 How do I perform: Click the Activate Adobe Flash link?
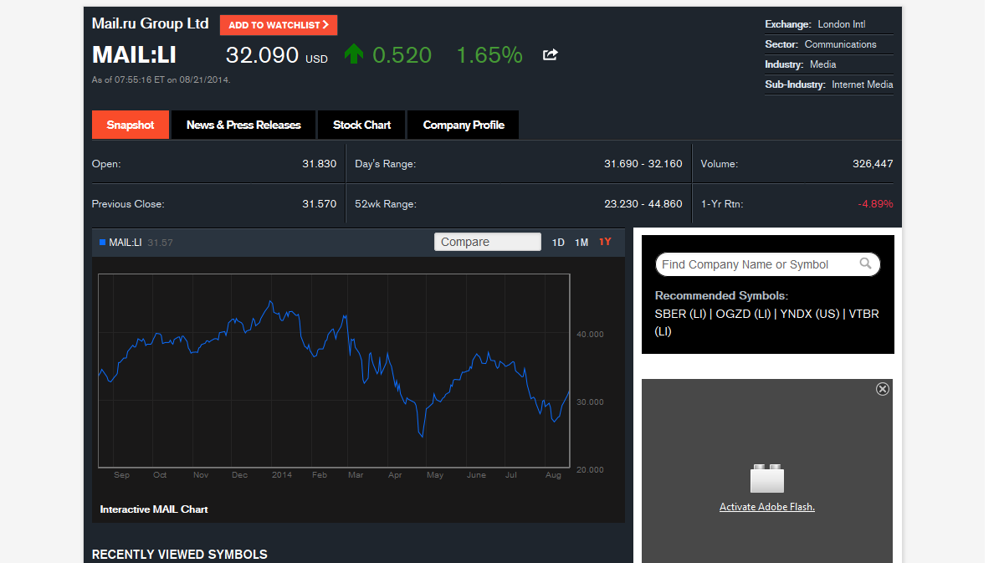pos(767,507)
